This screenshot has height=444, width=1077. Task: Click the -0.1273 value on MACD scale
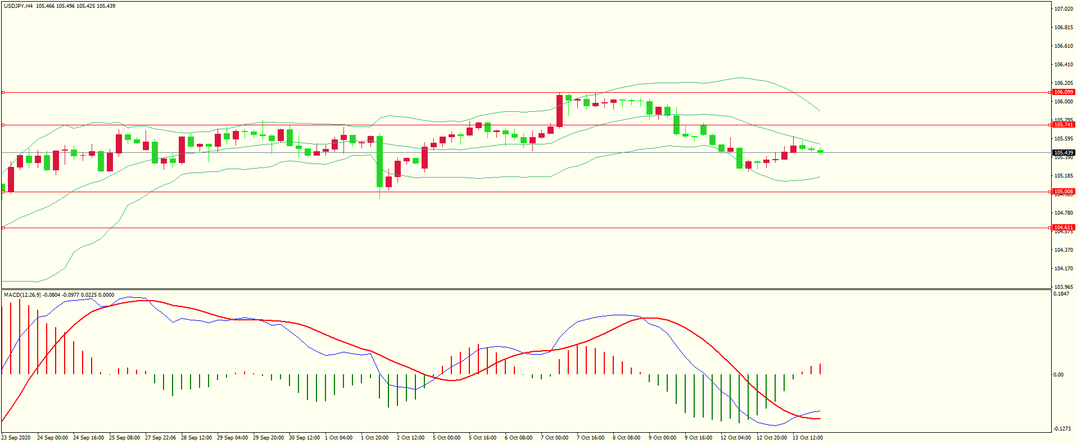point(1062,429)
